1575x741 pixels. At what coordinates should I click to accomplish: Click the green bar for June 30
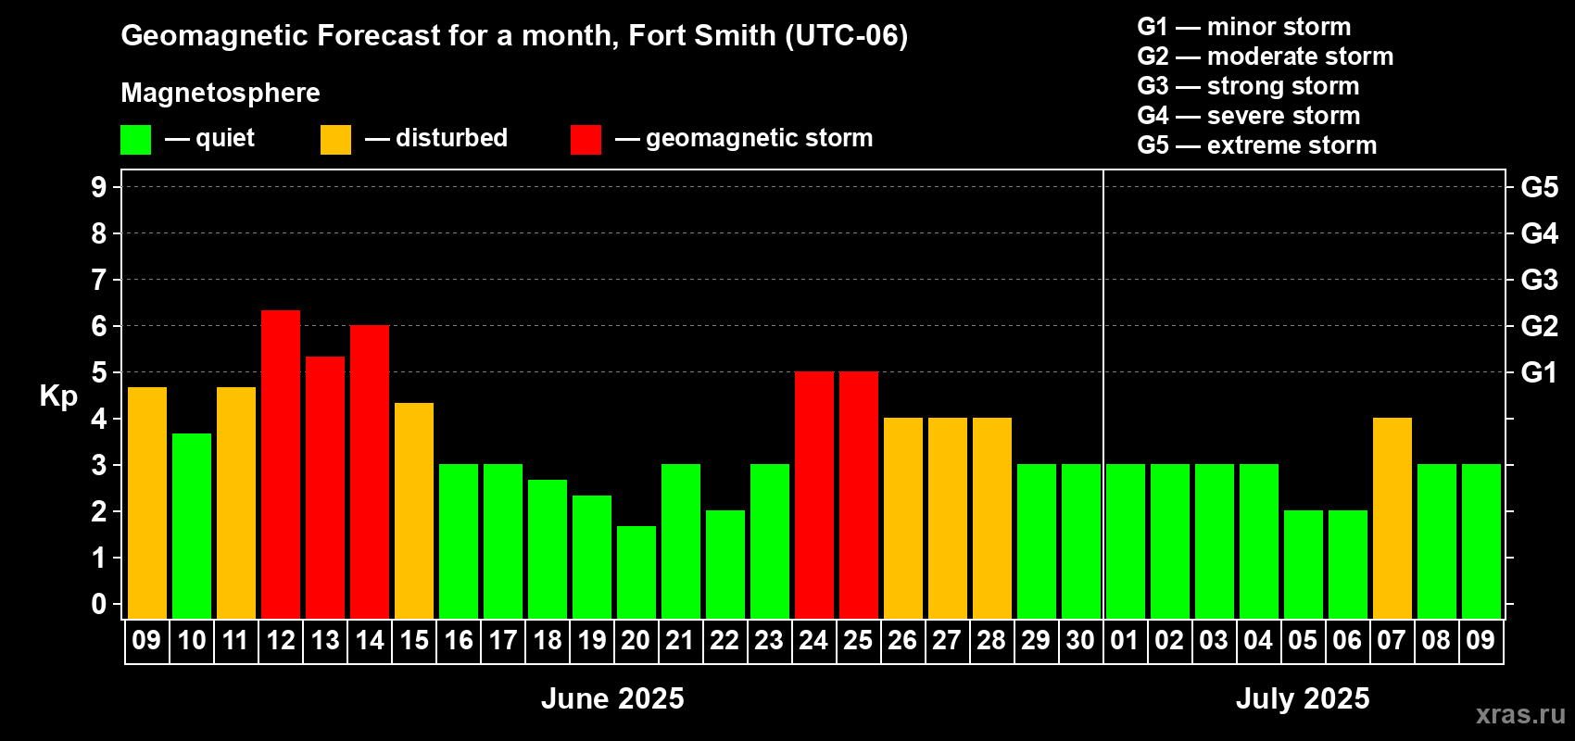click(1081, 541)
